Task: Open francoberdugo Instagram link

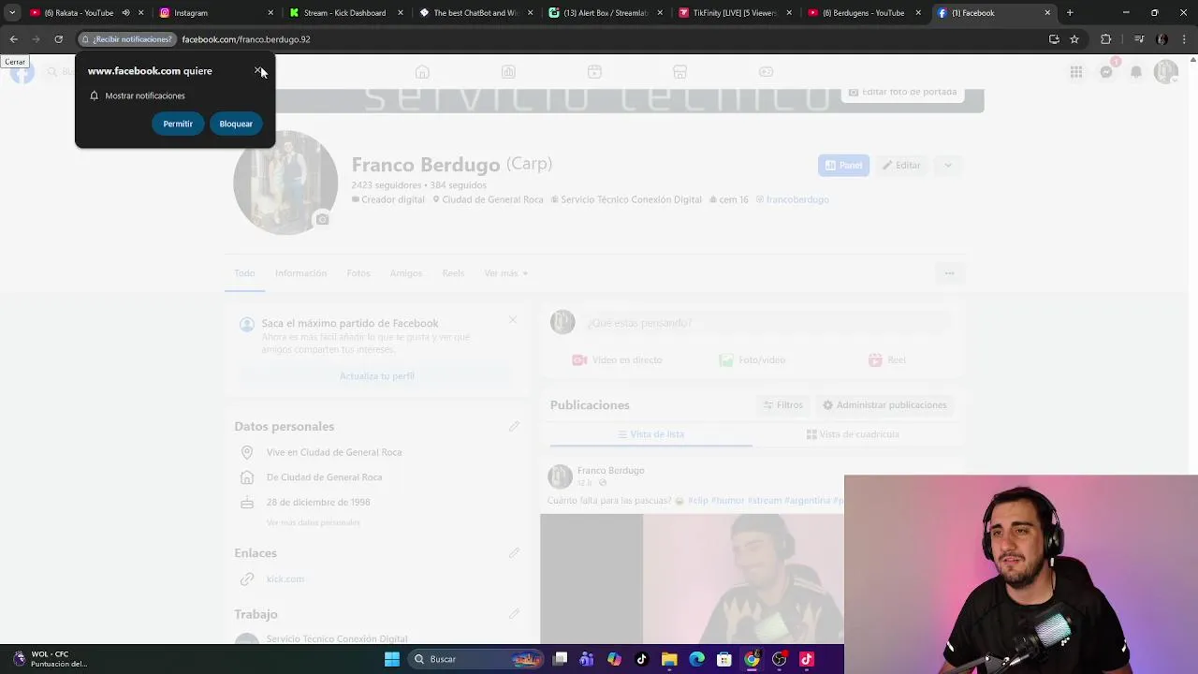Action: 797,199
